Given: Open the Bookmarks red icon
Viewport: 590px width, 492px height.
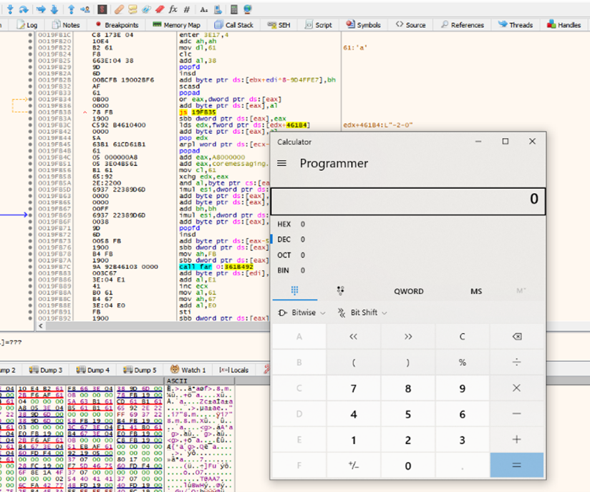Looking at the screenshot, I should coord(160,9).
